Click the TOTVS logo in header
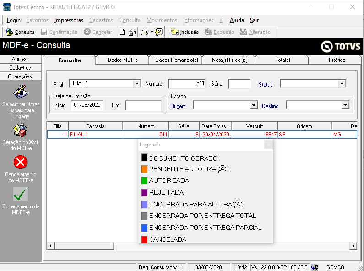Viewport: 364px width, 271px height. (x=341, y=46)
